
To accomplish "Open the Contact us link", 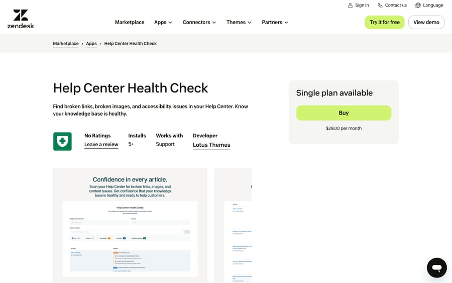I will point(392,5).
